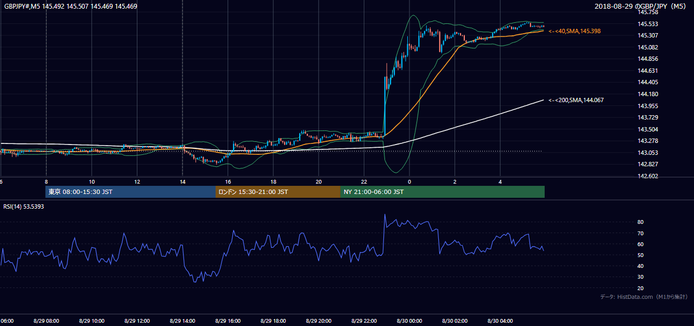Image resolution: width=694 pixels, height=326 pixels.
Task: Click the 8/30 00:00 bottom date label
Action: pos(409,321)
